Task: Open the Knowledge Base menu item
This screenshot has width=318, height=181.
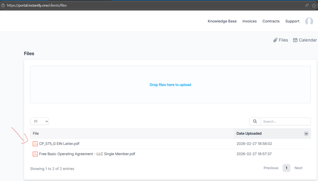Action: coord(222,21)
